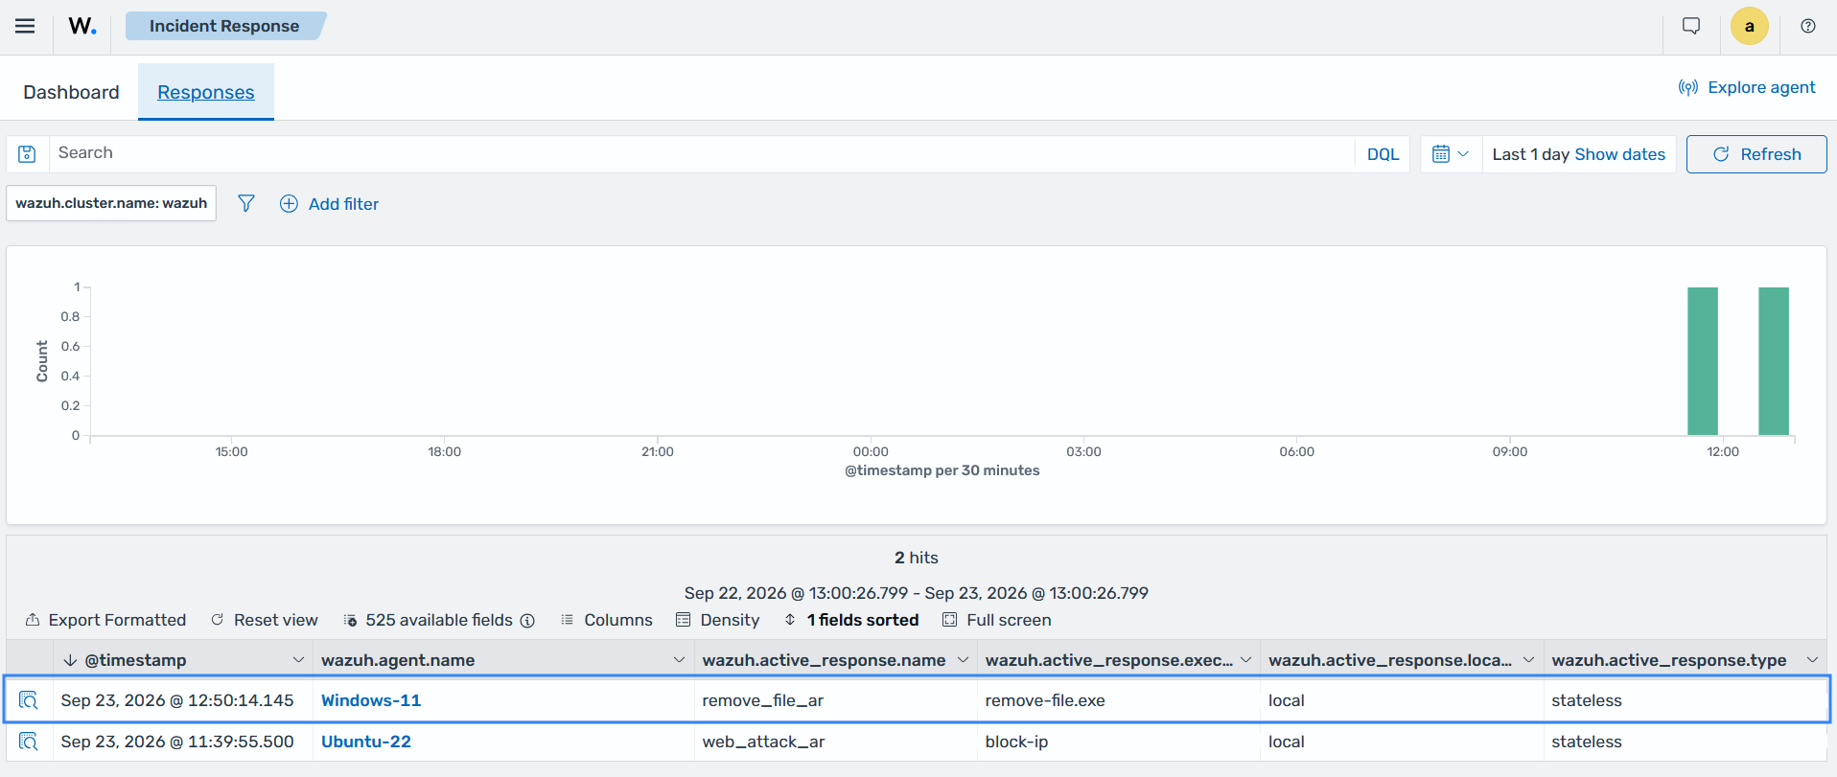Inspect the Ubuntu-22 row document details

29,742
